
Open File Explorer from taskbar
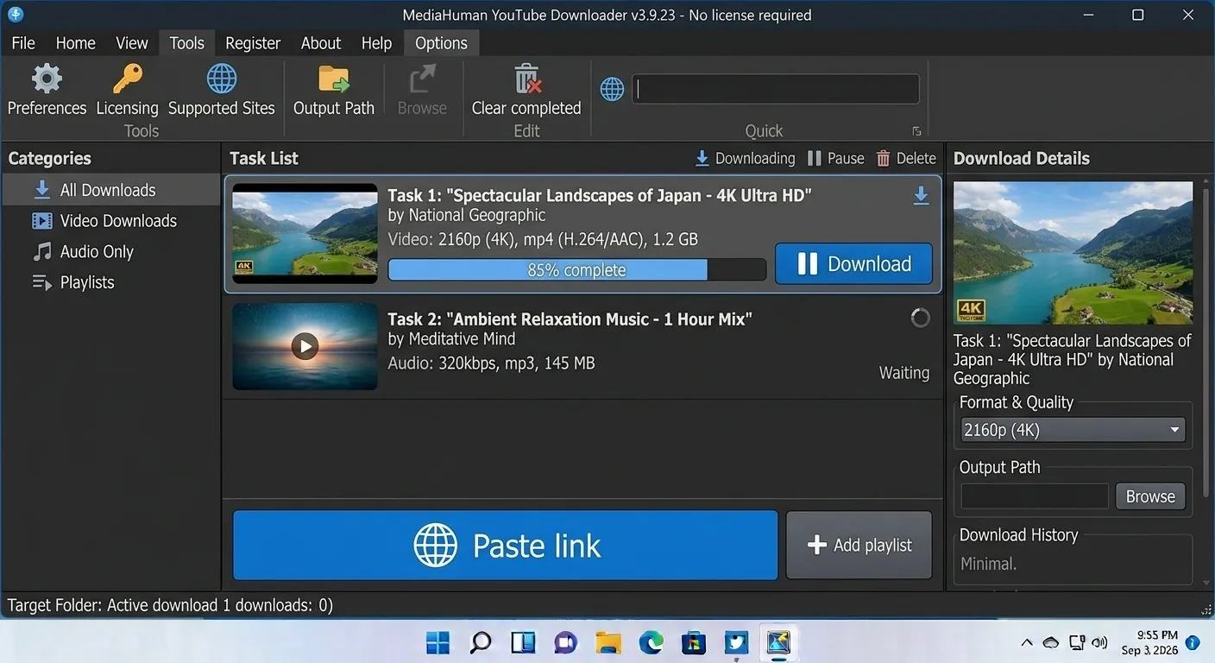[x=608, y=642]
